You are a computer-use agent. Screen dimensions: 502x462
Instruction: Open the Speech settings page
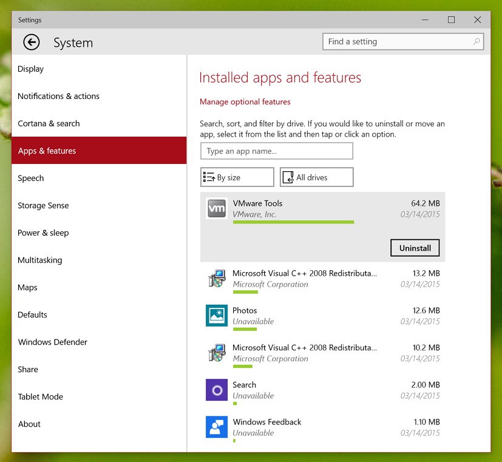point(99,178)
